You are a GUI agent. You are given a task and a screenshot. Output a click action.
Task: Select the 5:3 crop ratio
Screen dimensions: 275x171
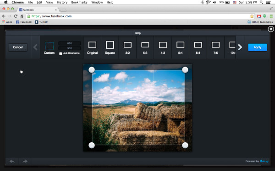pyautogui.click(x=145, y=47)
